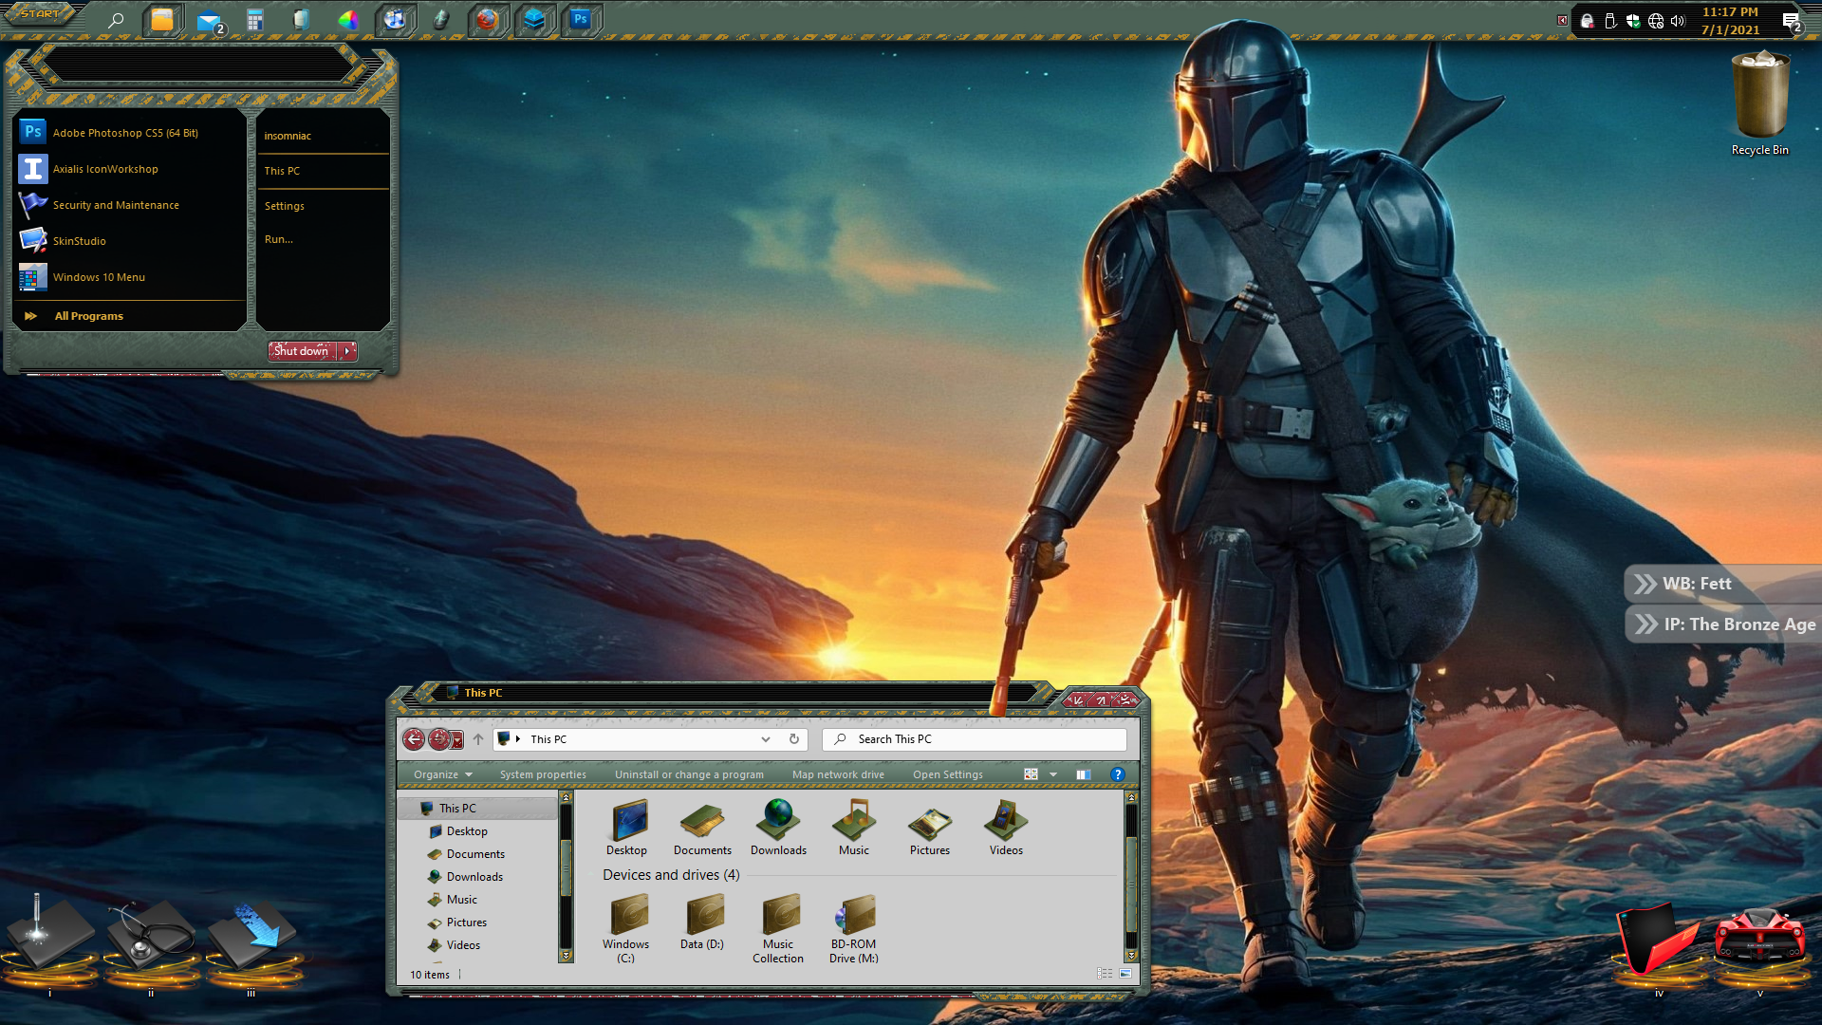Go back in This PC explorer
This screenshot has height=1025, width=1822.
(x=413, y=739)
